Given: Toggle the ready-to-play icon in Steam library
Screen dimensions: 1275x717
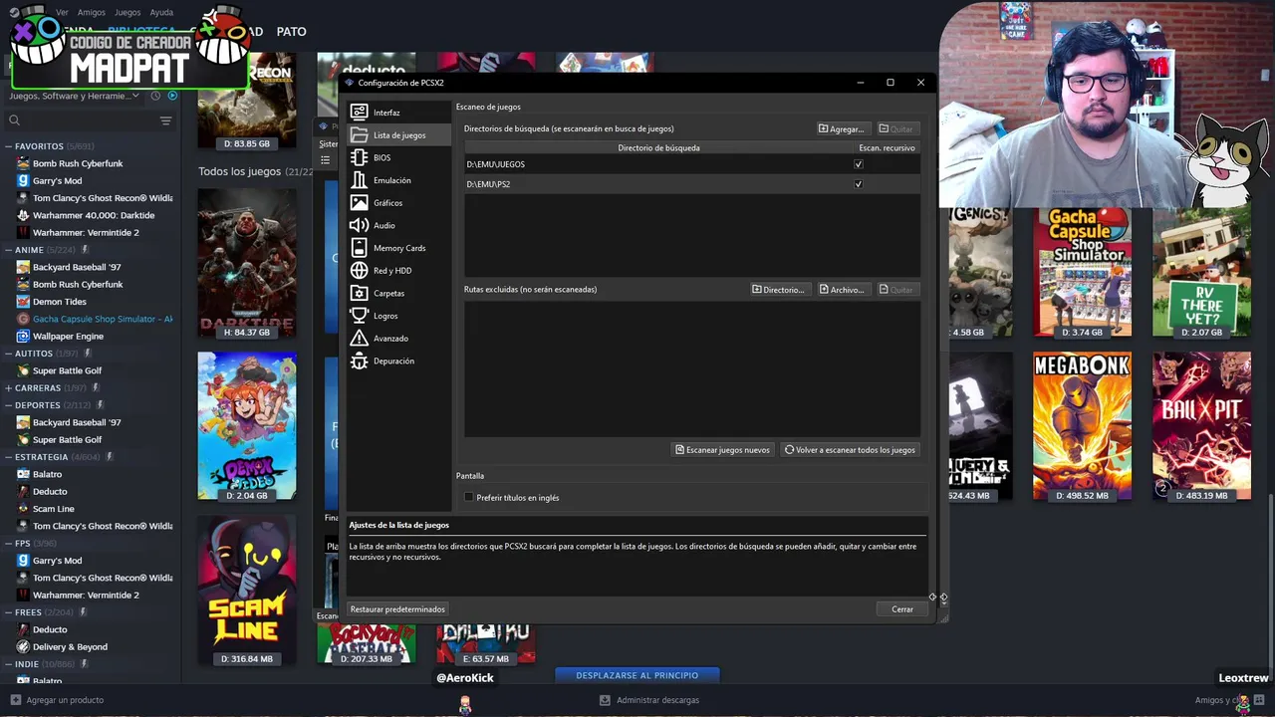Looking at the screenshot, I should 172,96.
